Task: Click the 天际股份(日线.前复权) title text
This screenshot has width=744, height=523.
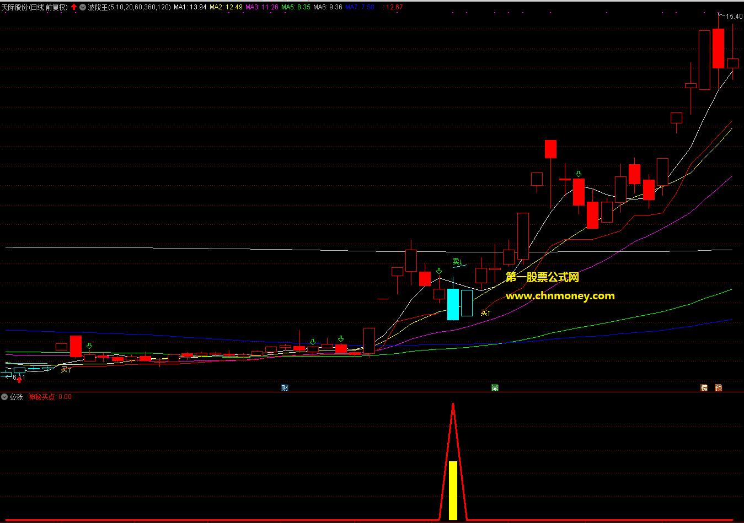Action: 34,7
